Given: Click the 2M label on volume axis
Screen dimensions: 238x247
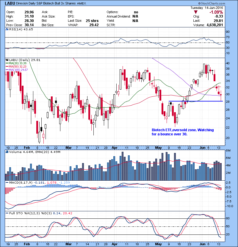Looking at the screenshot, I should (x=228, y=173).
